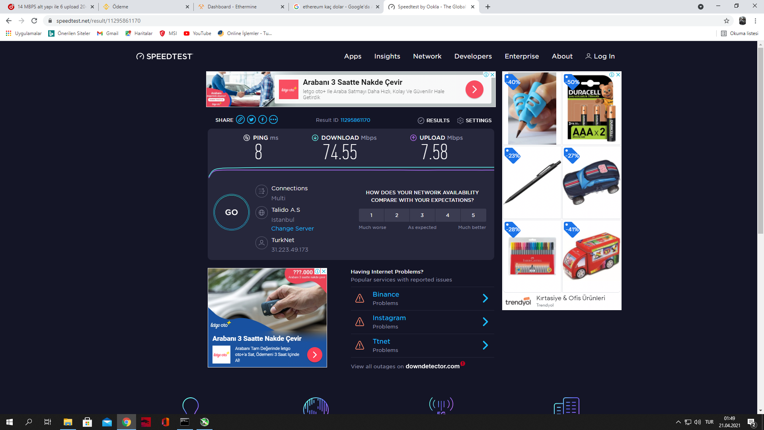Screen dimensions: 764x430
Task: Bookmark this page with the star icon
Action: 727,21
